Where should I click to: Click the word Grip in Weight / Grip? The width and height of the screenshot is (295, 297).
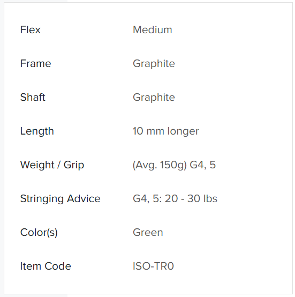pos(74,165)
